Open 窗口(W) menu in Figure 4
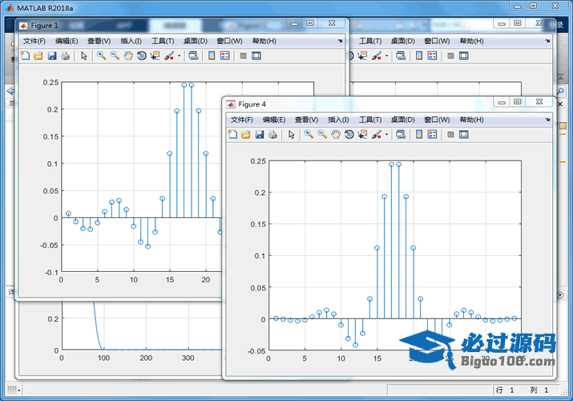 click(437, 119)
